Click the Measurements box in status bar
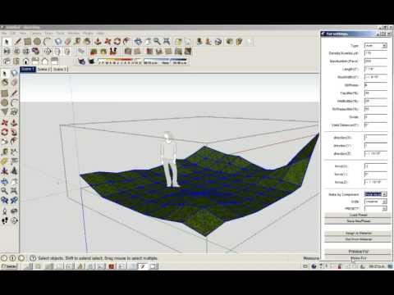 point(311,258)
